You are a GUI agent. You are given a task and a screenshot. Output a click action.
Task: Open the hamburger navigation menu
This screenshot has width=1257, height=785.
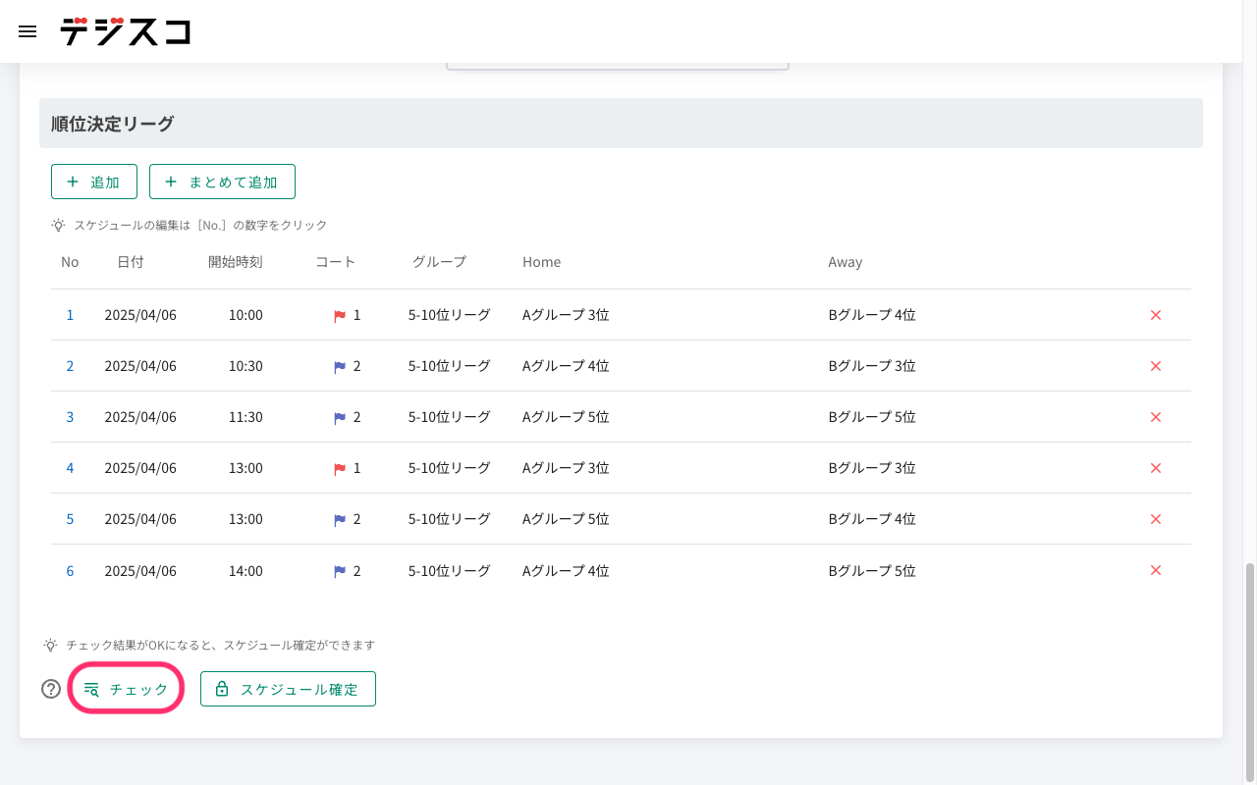[x=27, y=31]
